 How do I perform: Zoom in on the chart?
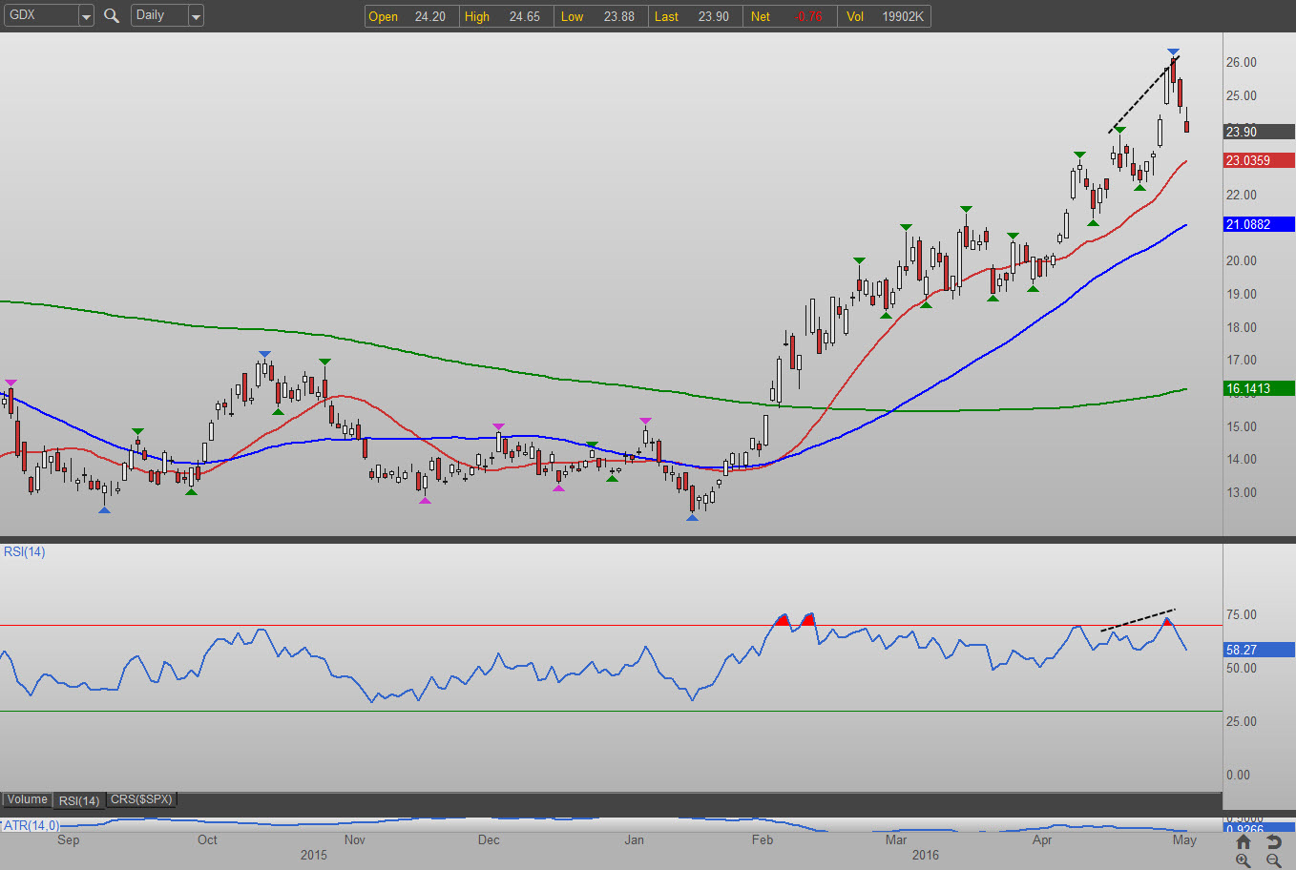pos(1243,860)
